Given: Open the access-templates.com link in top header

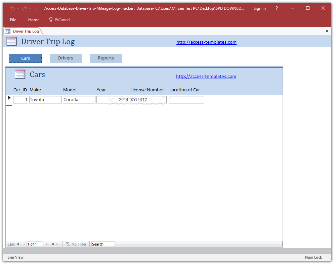Looking at the screenshot, I should [x=206, y=42].
